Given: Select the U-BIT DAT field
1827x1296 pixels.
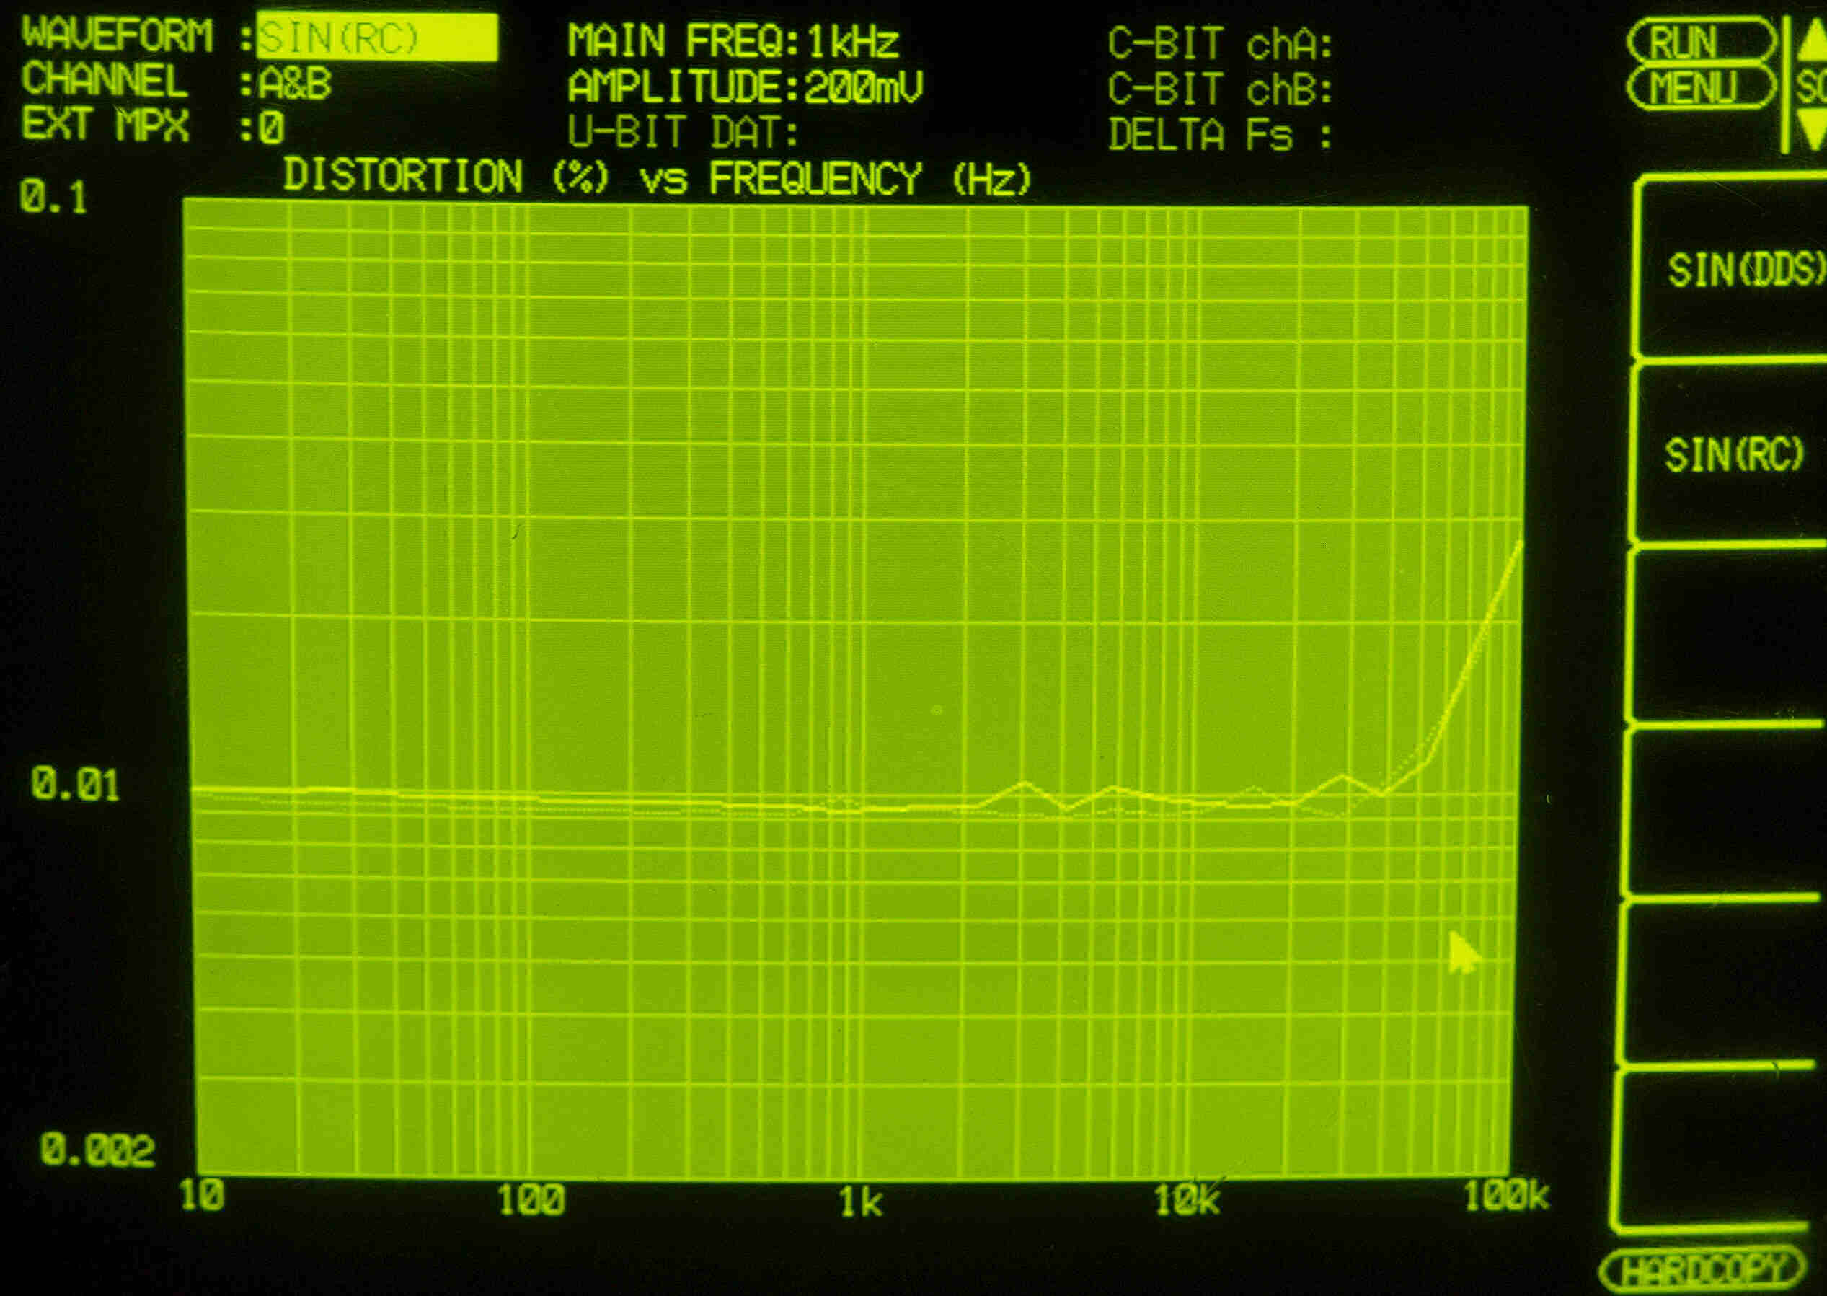Looking at the screenshot, I should click(682, 133).
